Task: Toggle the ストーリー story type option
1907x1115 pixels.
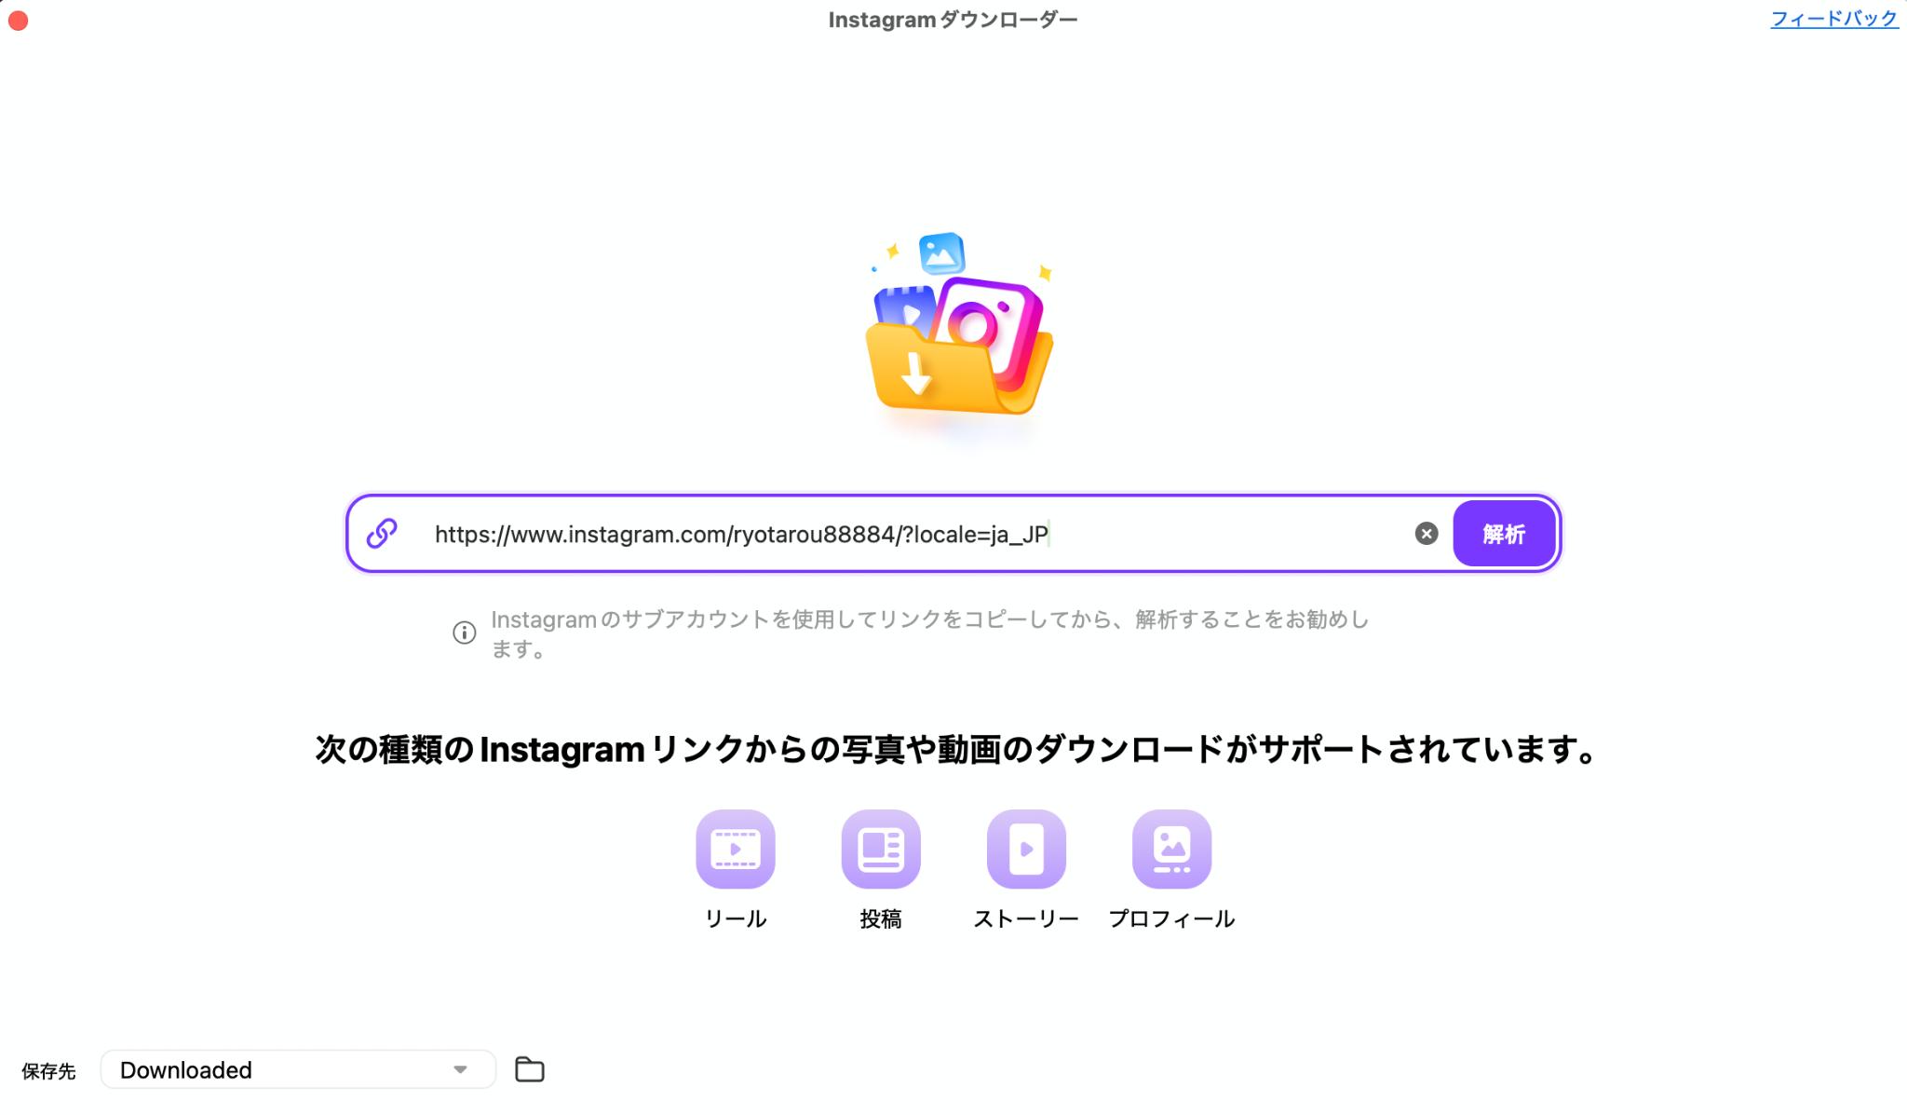Action: 1026,849
